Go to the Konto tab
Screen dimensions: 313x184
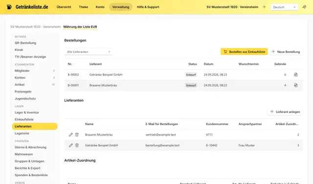[100, 7]
